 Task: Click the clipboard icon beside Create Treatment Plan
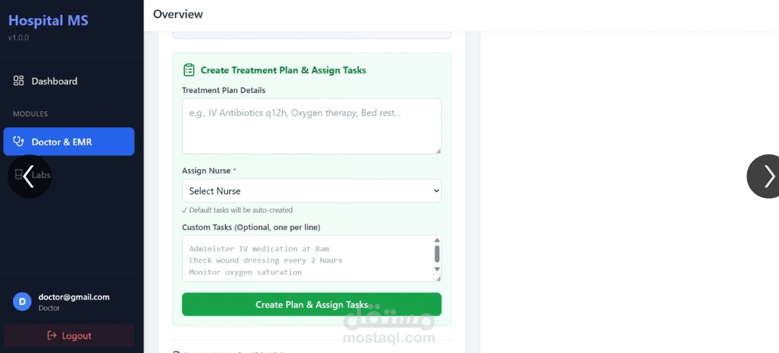(x=189, y=70)
